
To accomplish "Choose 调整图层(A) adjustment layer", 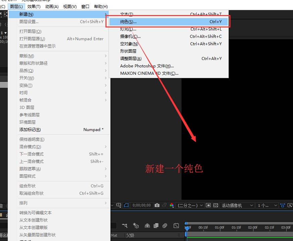I will [x=168, y=59].
